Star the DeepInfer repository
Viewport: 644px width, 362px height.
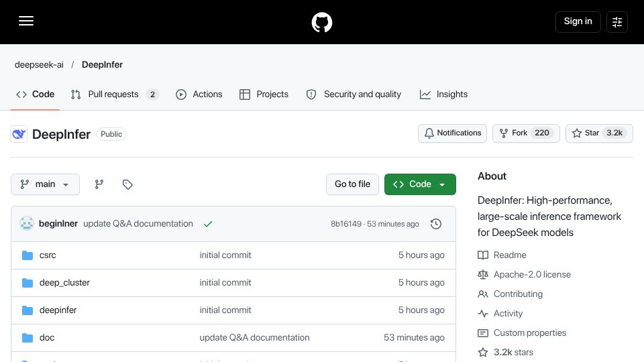click(x=599, y=133)
